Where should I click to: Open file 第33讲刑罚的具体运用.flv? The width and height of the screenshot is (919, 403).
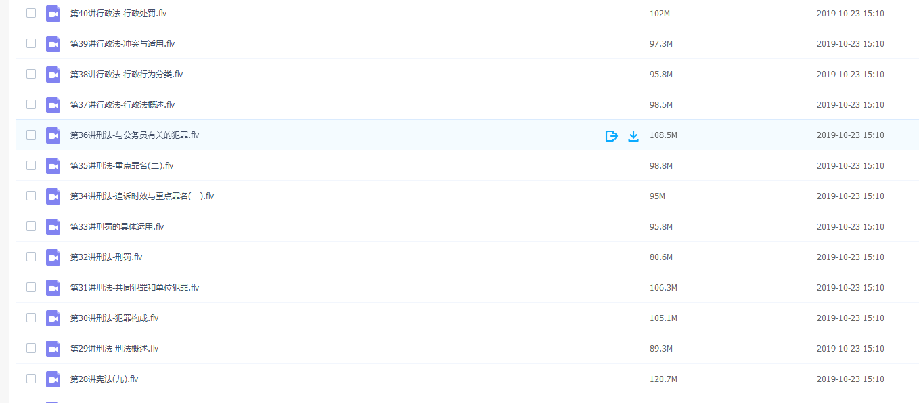[117, 227]
